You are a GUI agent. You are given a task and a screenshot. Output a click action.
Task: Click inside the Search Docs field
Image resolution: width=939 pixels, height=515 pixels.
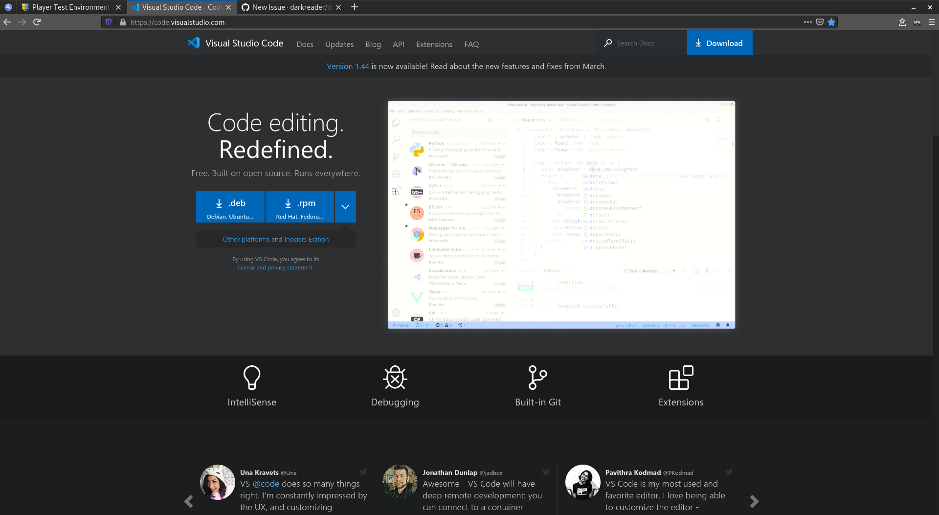[x=641, y=43]
